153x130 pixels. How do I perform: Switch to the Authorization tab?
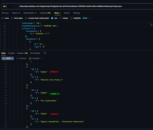tap(30, 13)
